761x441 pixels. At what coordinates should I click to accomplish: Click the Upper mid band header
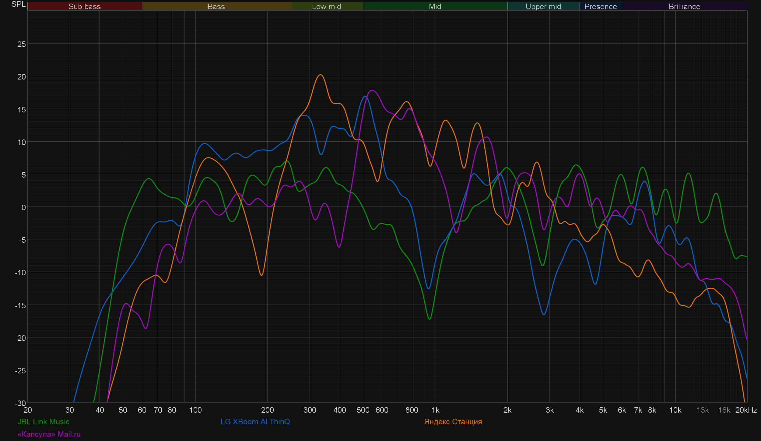pos(543,6)
